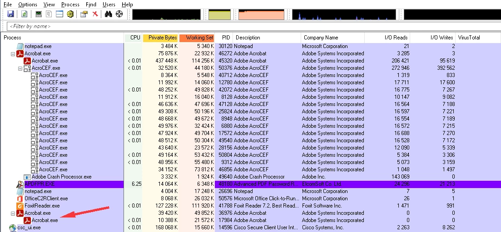The image size is (501, 232).
Task: Open the Users menu
Action: pyautogui.click(x=109, y=5)
